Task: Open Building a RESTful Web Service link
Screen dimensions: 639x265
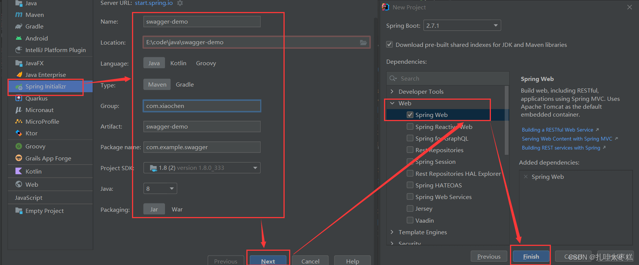Action: [x=558, y=130]
